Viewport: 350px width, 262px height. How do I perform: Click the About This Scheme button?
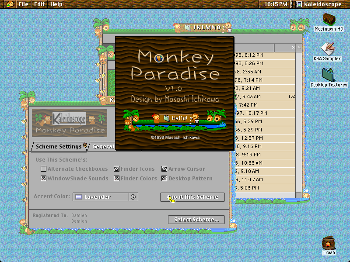tap(192, 197)
